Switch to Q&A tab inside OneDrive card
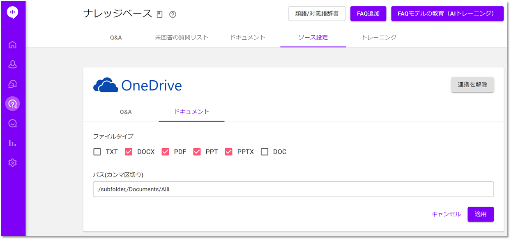 [x=126, y=112]
